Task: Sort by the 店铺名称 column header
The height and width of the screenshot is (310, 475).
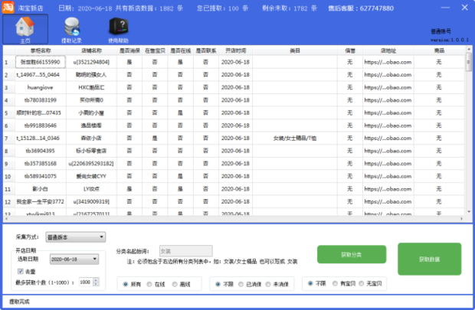Action: tap(91, 51)
